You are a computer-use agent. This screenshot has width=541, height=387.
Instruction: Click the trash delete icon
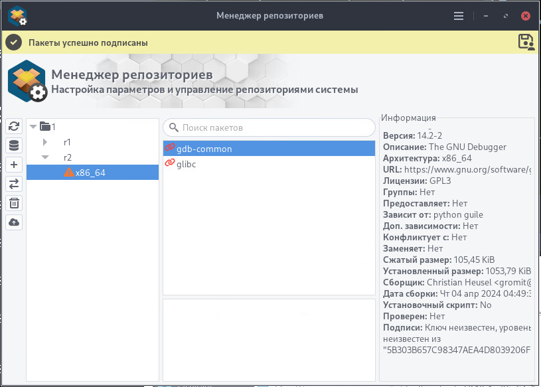coord(14,203)
